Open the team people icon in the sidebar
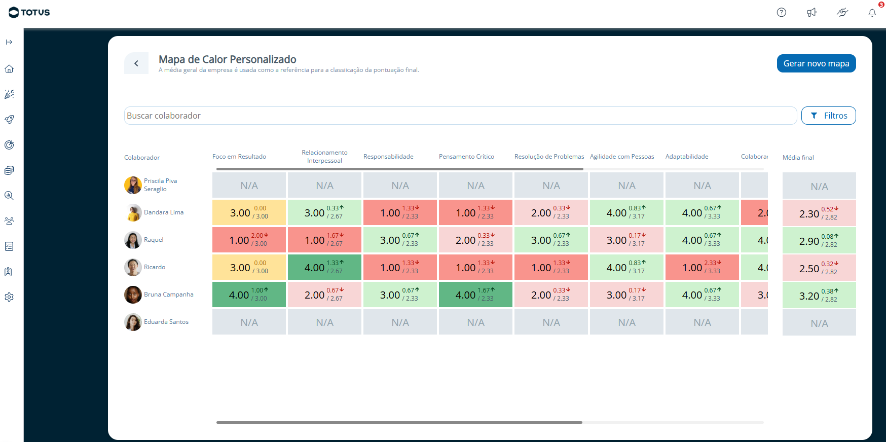The height and width of the screenshot is (442, 886). 9,221
